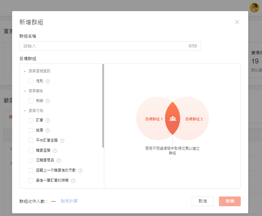The height and width of the screenshot is (216, 262).
Task: Open the user avatar in the top corner
Action: point(254,7)
